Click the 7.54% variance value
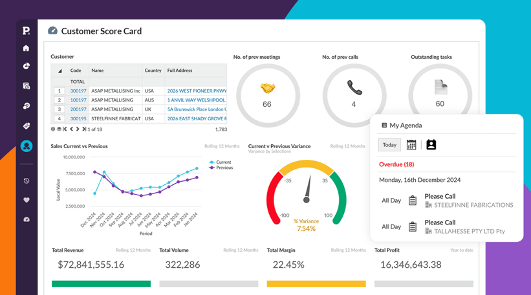 (x=306, y=228)
